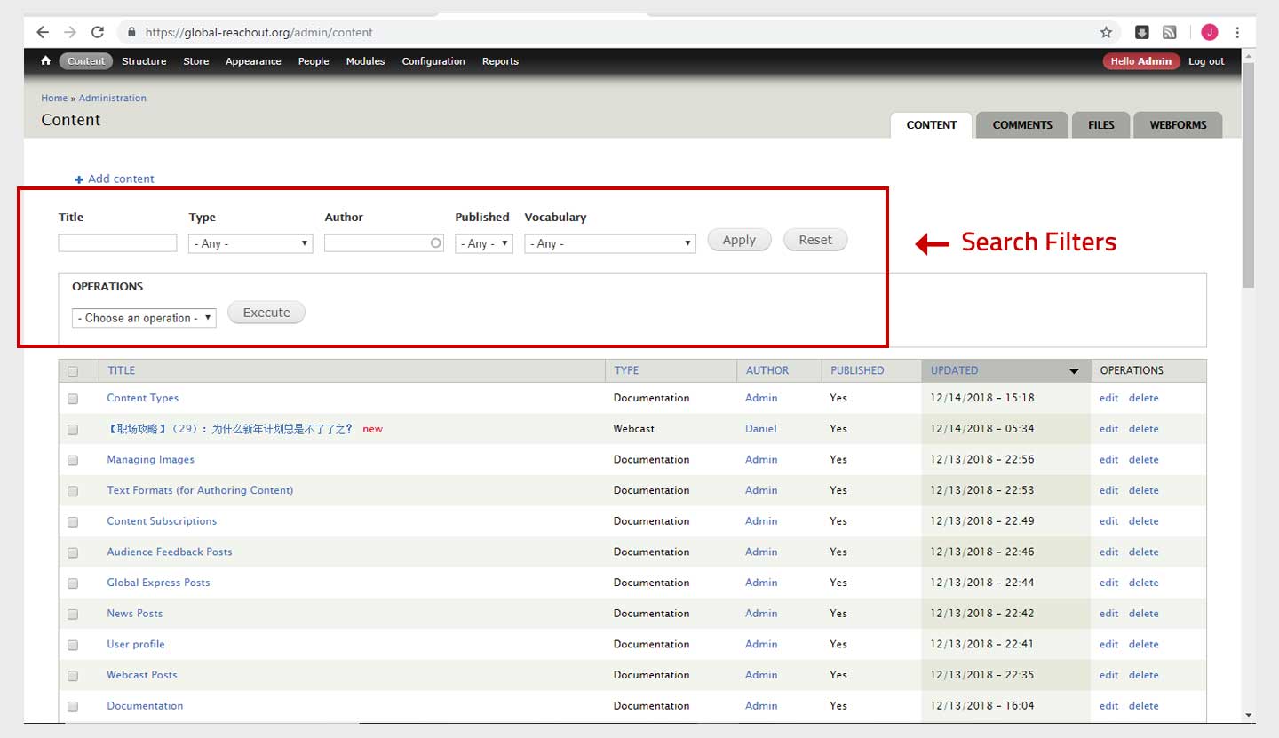This screenshot has height=738, width=1279.
Task: Open the People admin menu
Action: 314,61
